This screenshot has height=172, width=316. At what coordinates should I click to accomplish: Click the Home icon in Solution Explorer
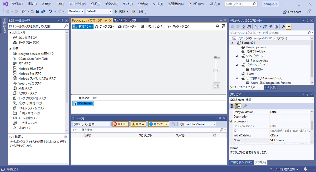coord(244,27)
